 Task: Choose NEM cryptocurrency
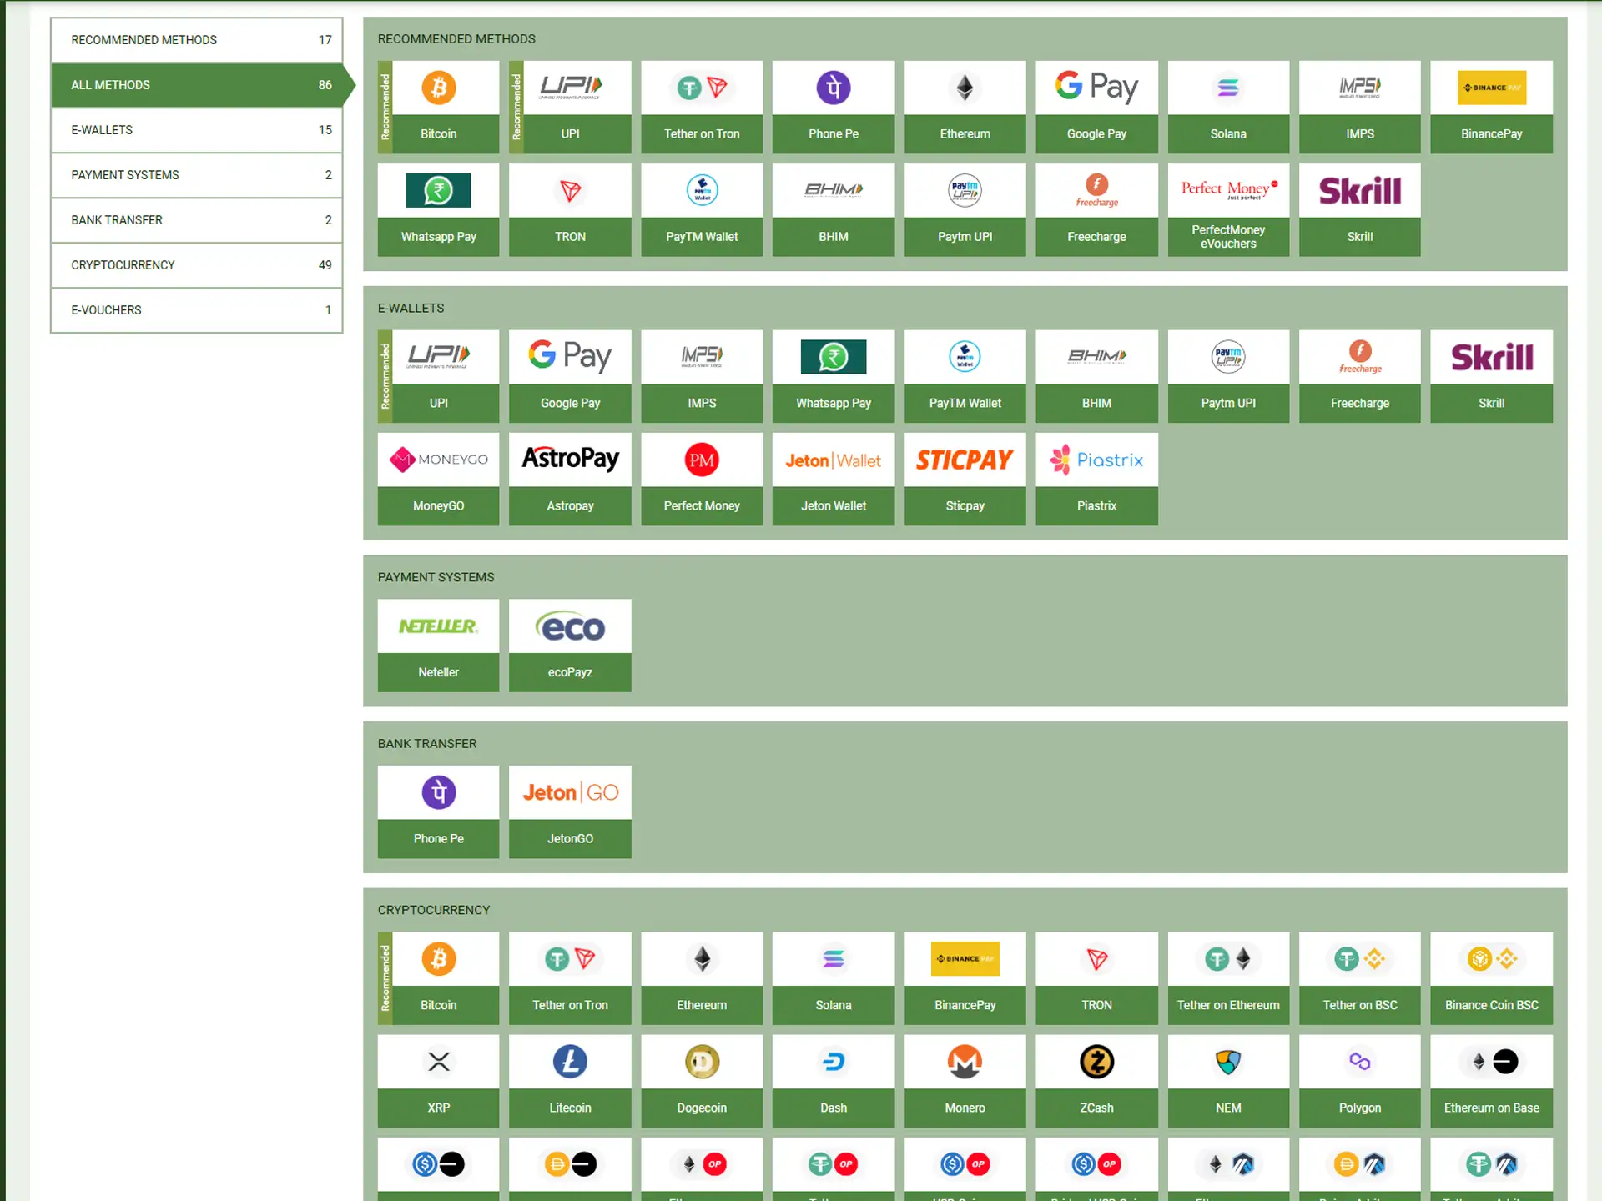click(x=1228, y=1081)
